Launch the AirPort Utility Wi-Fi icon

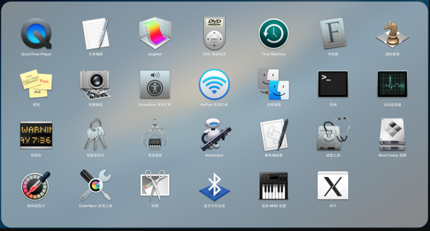pos(214,84)
